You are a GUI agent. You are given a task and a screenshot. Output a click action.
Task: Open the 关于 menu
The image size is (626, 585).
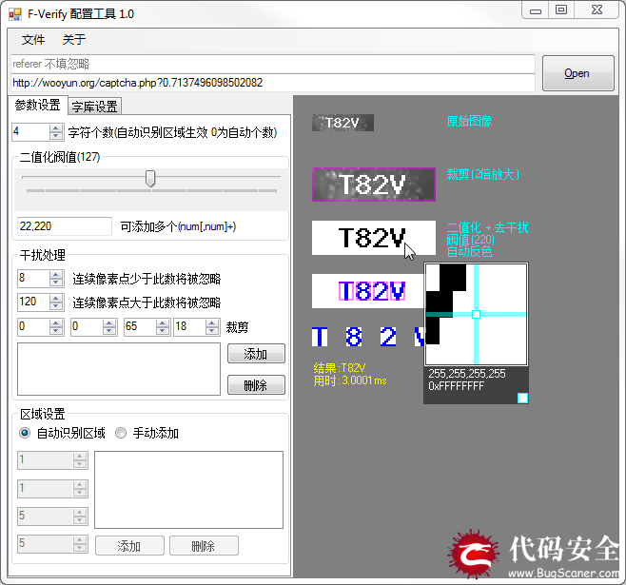click(74, 40)
